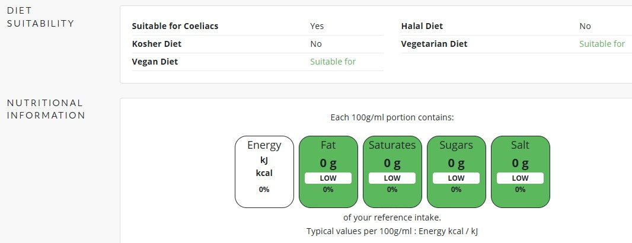632x243 pixels.
Task: Click the LOW badge under Sugars
Action: tap(456, 178)
